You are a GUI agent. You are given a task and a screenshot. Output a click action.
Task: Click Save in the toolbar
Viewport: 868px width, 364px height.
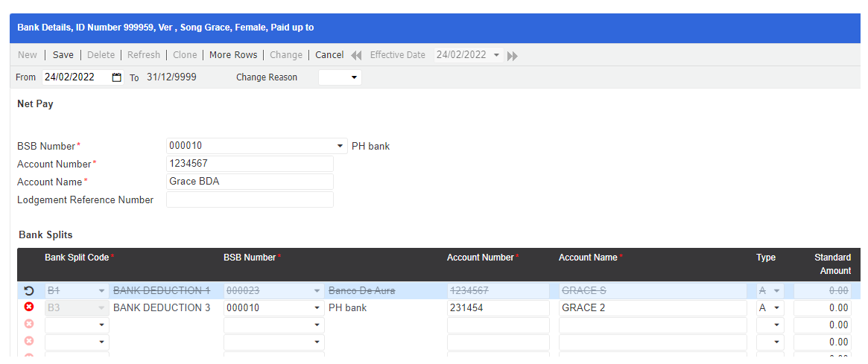(63, 55)
